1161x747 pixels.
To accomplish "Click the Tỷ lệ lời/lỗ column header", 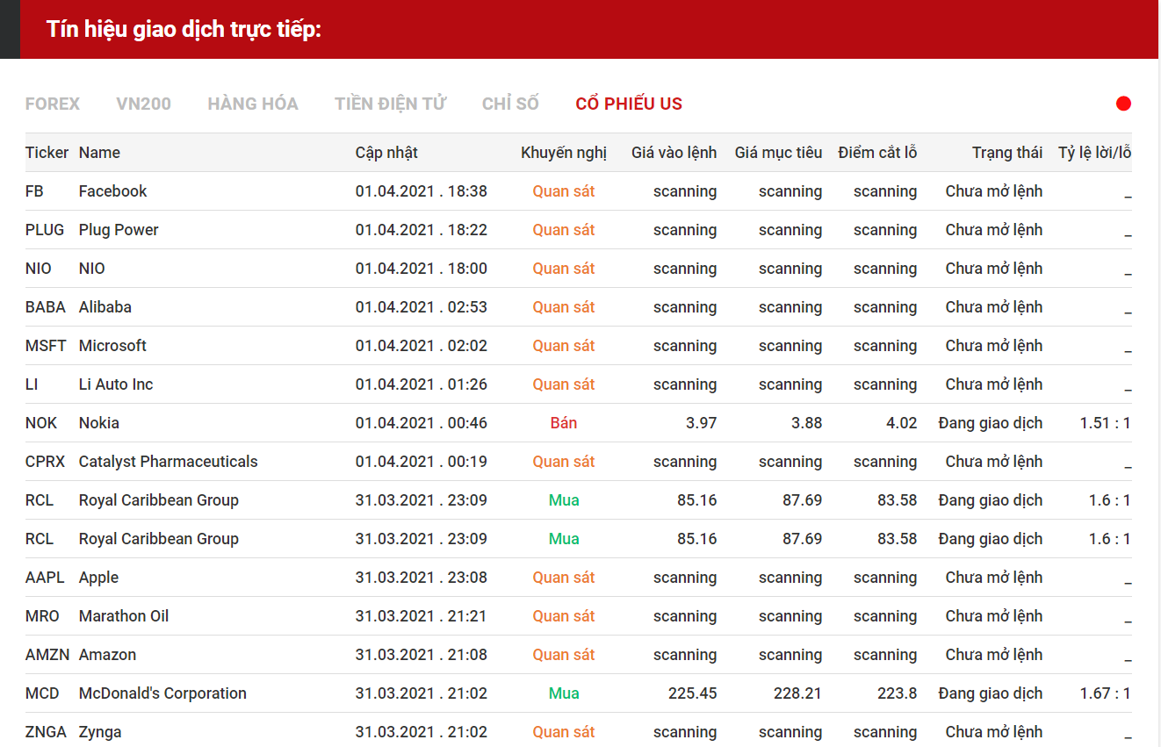I will [1094, 153].
